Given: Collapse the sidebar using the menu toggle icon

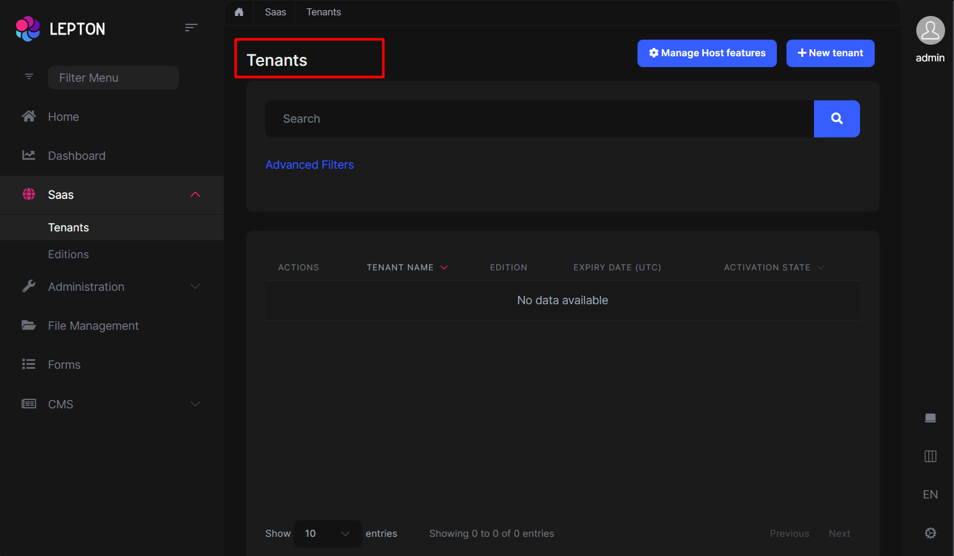Looking at the screenshot, I should (x=191, y=27).
